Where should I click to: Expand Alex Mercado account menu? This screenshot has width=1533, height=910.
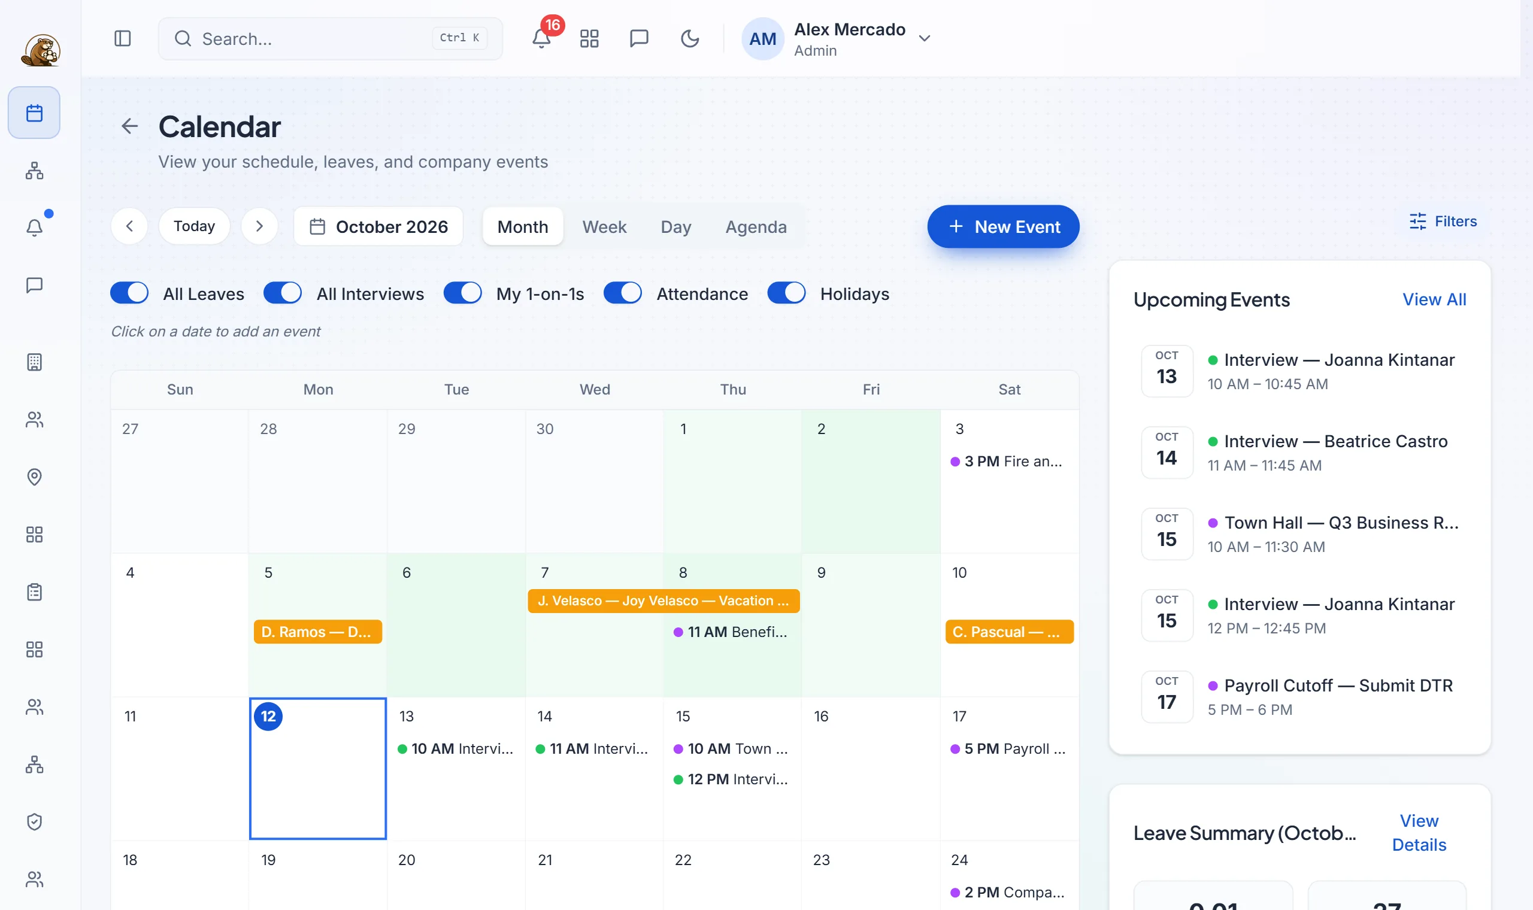tap(837, 39)
